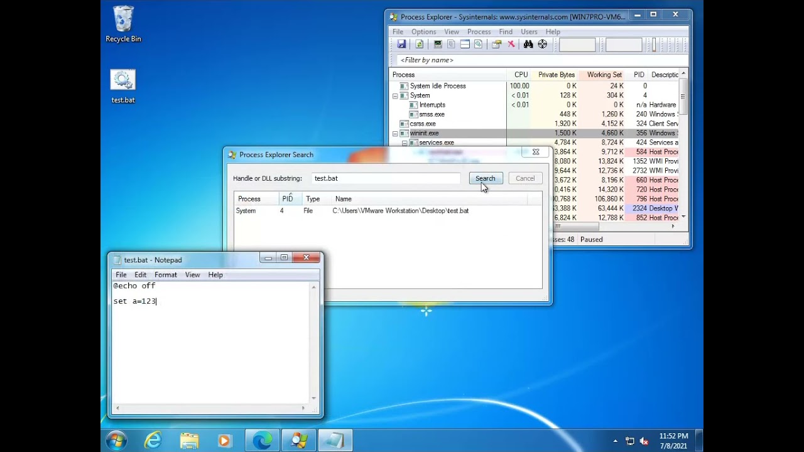Viewport: 804px width, 452px height.
Task: Open Notepad Format menu
Action: (x=166, y=274)
